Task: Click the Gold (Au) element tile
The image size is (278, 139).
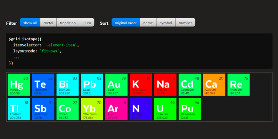Action: [116, 84]
